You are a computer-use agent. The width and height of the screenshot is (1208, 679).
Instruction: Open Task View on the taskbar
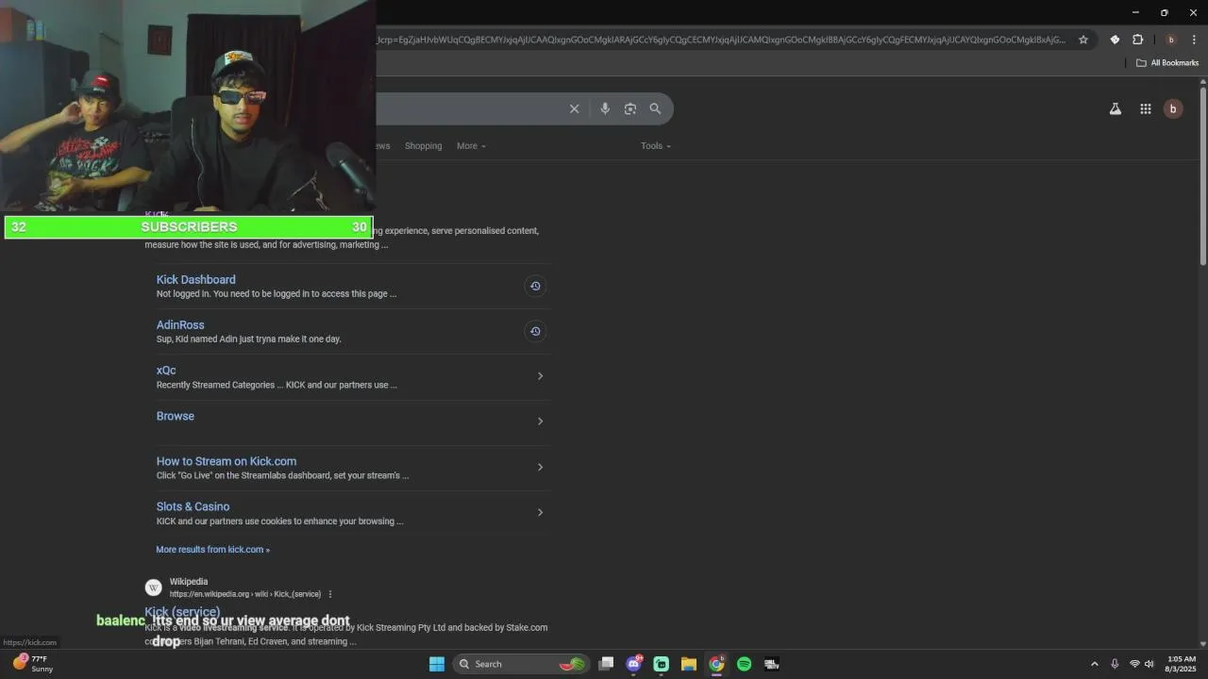pyautogui.click(x=607, y=664)
